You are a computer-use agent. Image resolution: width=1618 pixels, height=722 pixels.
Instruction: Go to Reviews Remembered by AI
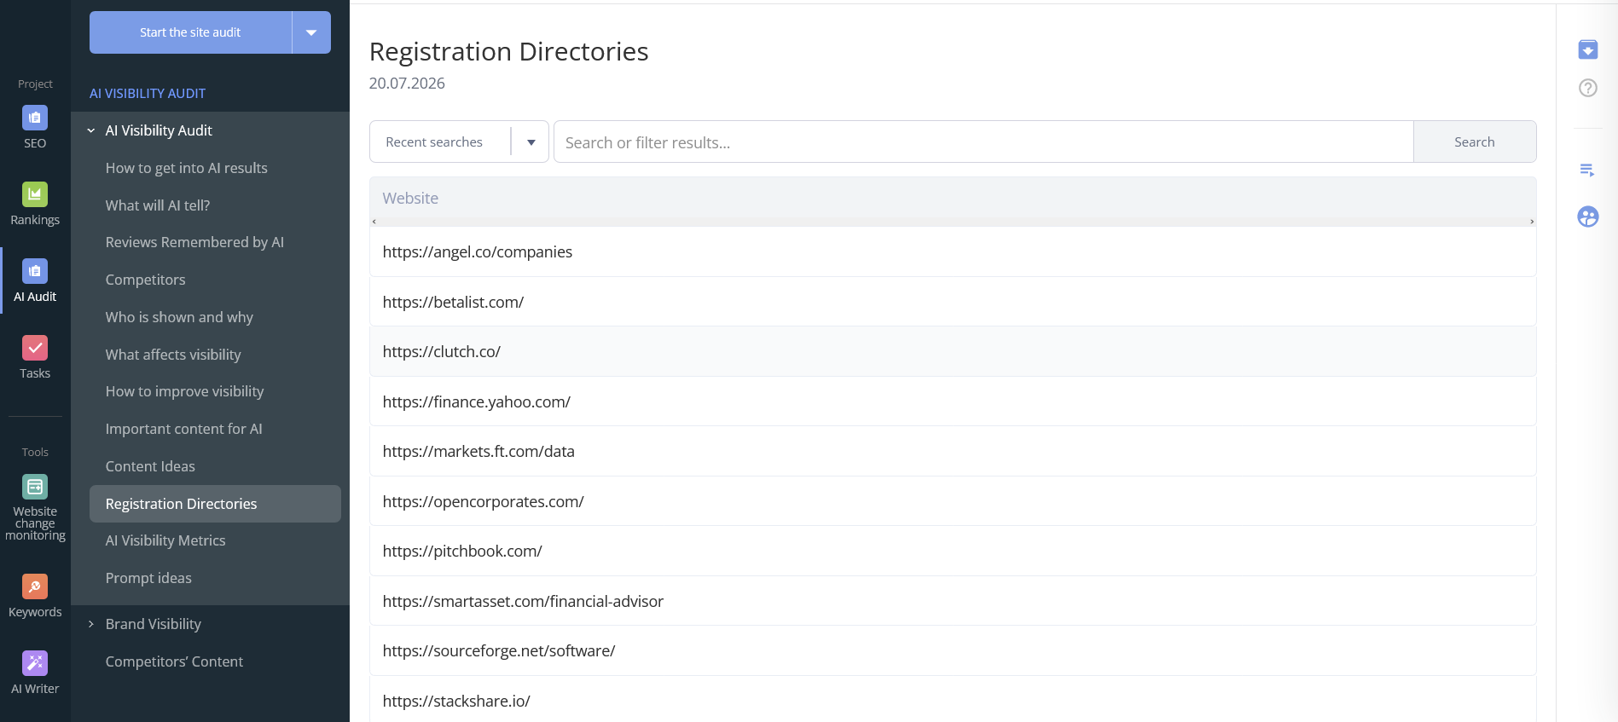(194, 242)
